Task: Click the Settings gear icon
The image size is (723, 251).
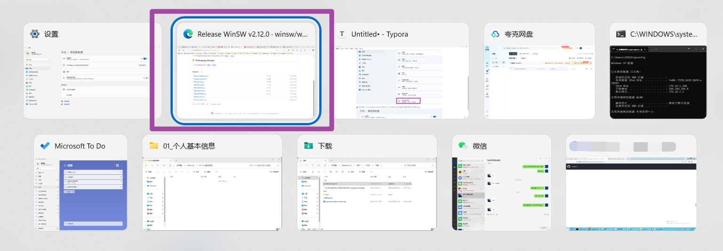Action: point(34,34)
